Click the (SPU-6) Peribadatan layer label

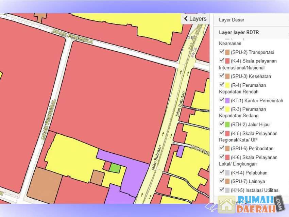tap(252, 149)
